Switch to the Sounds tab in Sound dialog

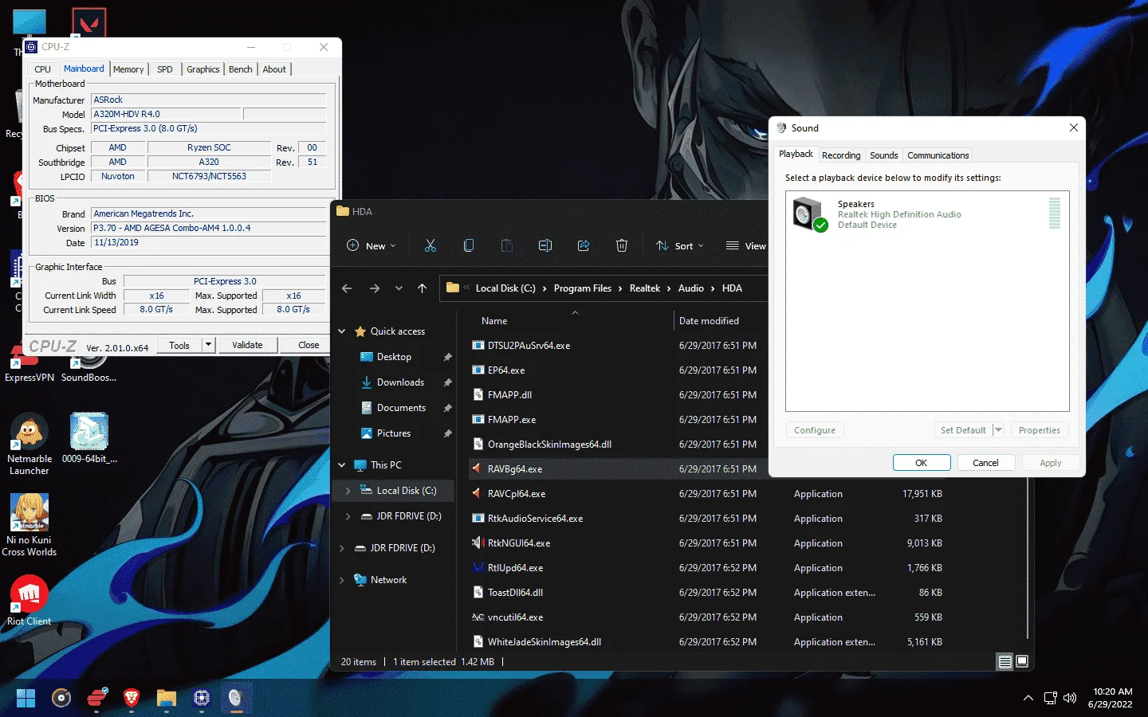click(x=884, y=155)
